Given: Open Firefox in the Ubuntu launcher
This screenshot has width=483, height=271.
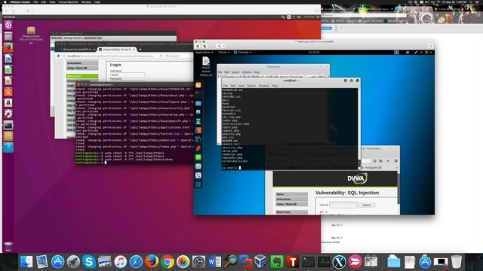Looking at the screenshot, I should [8, 47].
